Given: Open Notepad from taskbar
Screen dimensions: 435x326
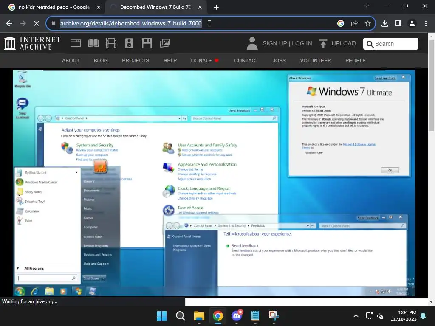Looking at the screenshot, I should pyautogui.click(x=255, y=316).
